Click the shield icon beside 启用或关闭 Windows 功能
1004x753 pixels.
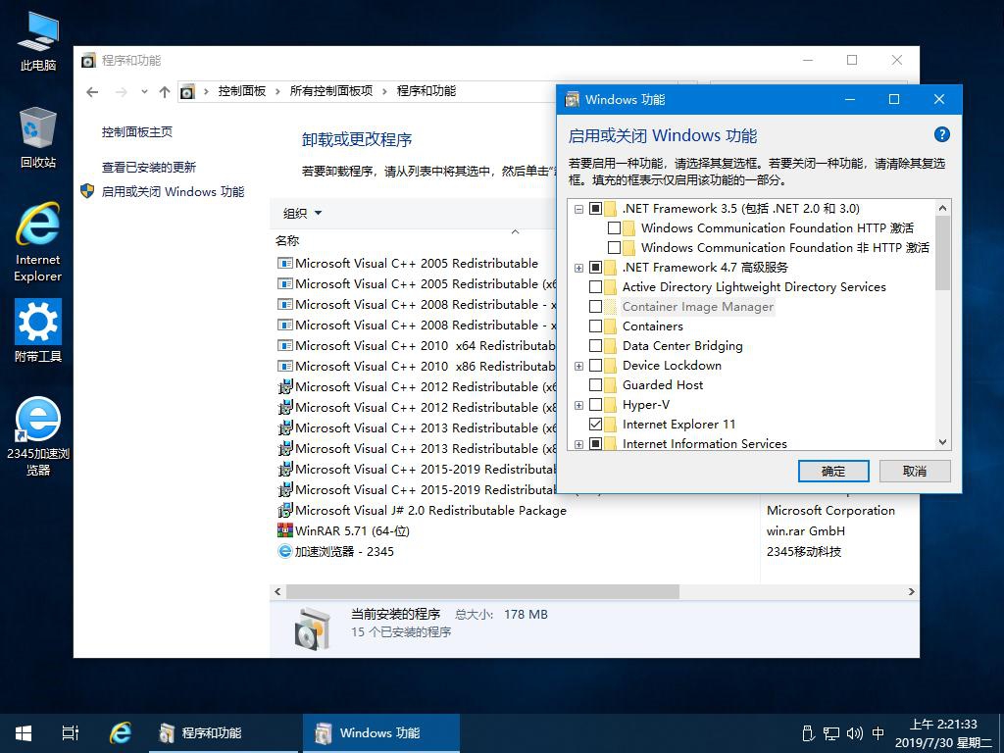(87, 191)
